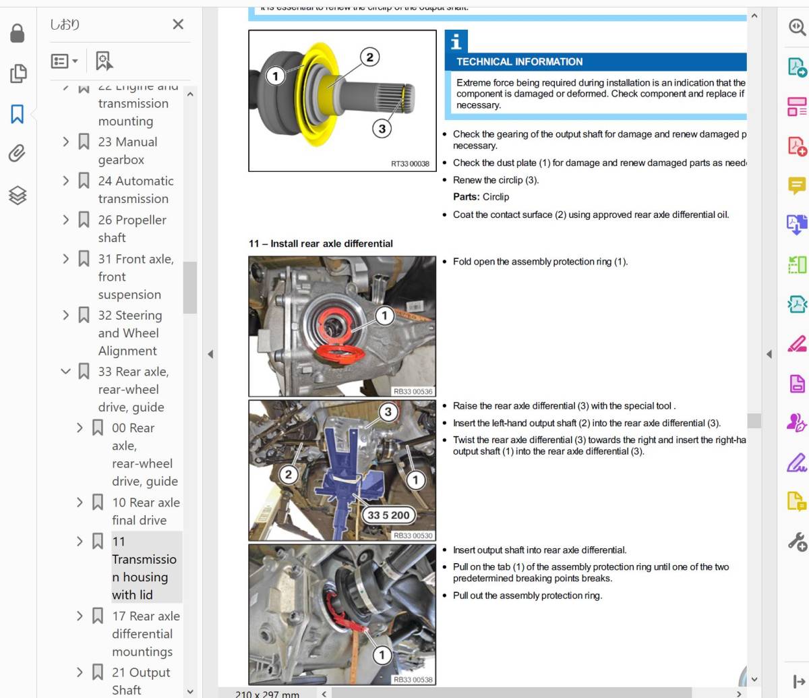This screenshot has width=809, height=698.
Task: Expand the right tools pane arrow
Action: [x=798, y=682]
